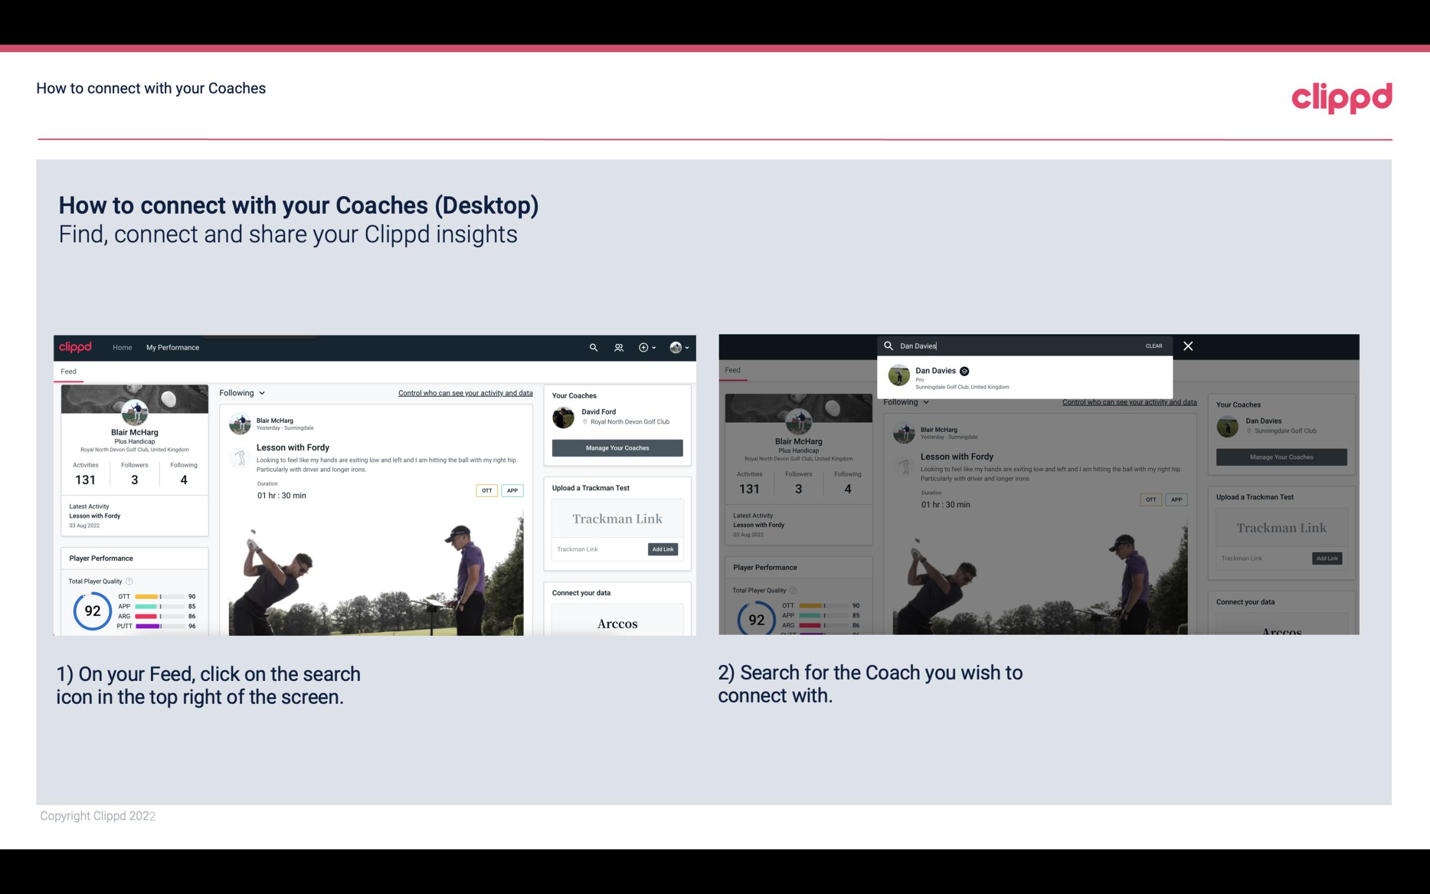Expand the My Performance nav dropdown
Viewport: 1430px width, 894px height.
point(173,347)
